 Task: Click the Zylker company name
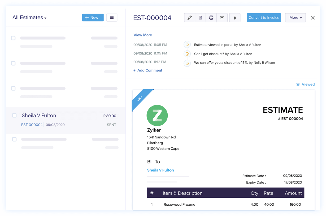tap(154, 130)
